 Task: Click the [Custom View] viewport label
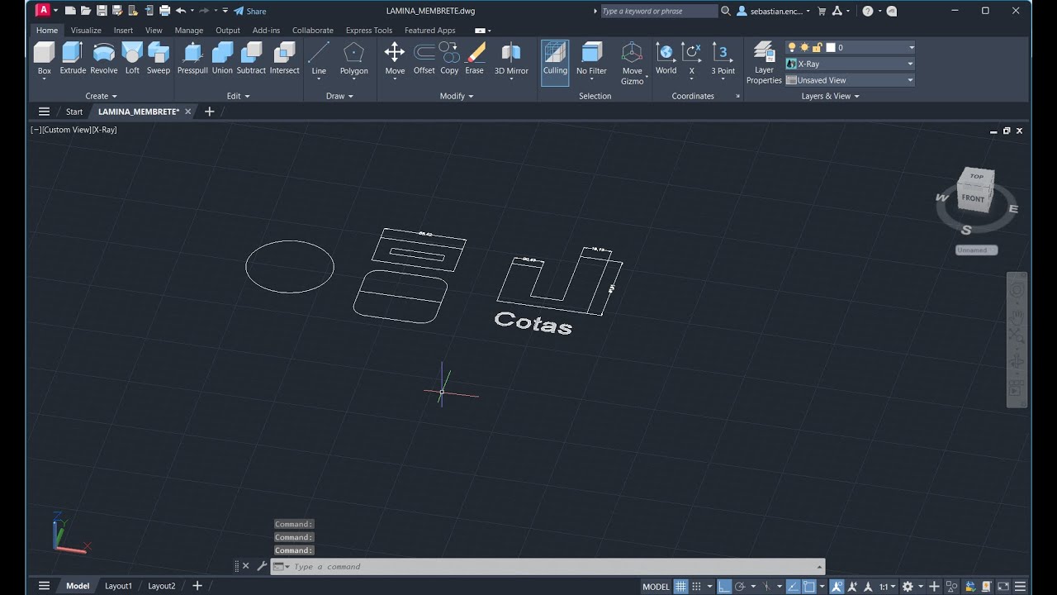[66, 130]
